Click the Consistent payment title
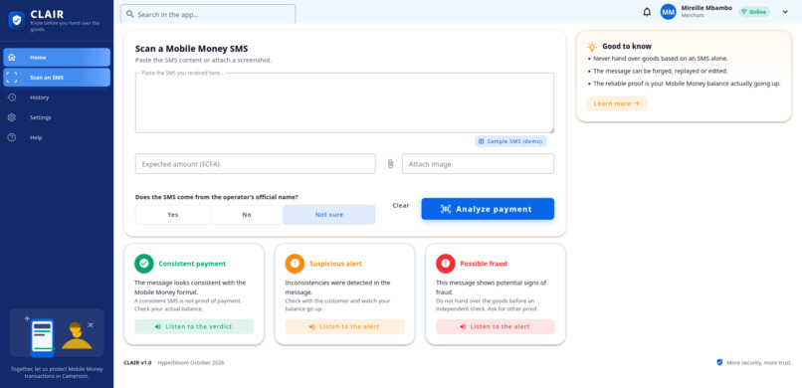The height and width of the screenshot is (388, 802). click(x=192, y=264)
